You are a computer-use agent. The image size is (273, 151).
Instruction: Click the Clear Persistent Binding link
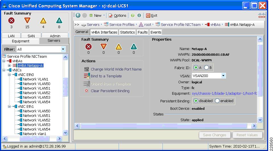(x=110, y=91)
